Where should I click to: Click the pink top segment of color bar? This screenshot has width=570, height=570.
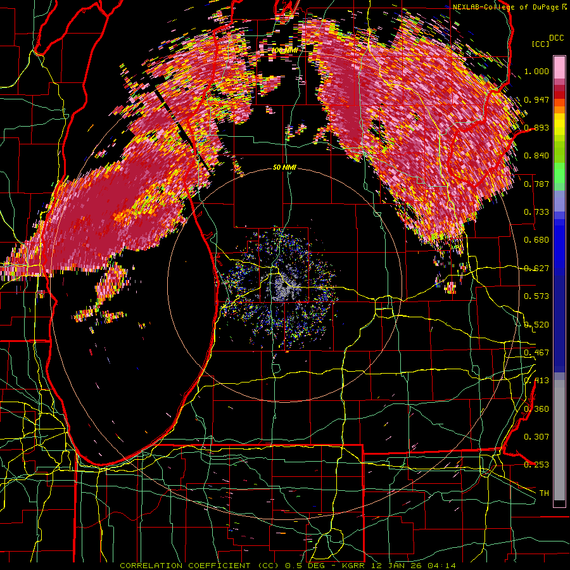[x=559, y=67]
